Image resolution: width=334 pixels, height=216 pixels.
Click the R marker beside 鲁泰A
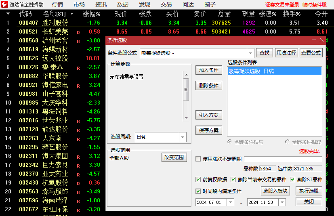click(78, 68)
